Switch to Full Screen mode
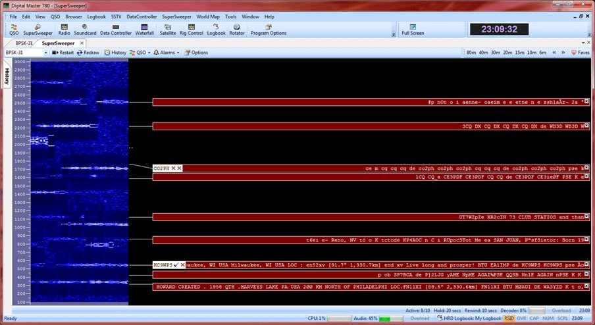 click(413, 30)
